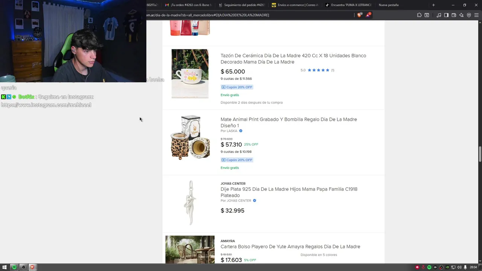
Task: Click '9 cuotas de $ 11.566' text
Action: [x=236, y=79]
